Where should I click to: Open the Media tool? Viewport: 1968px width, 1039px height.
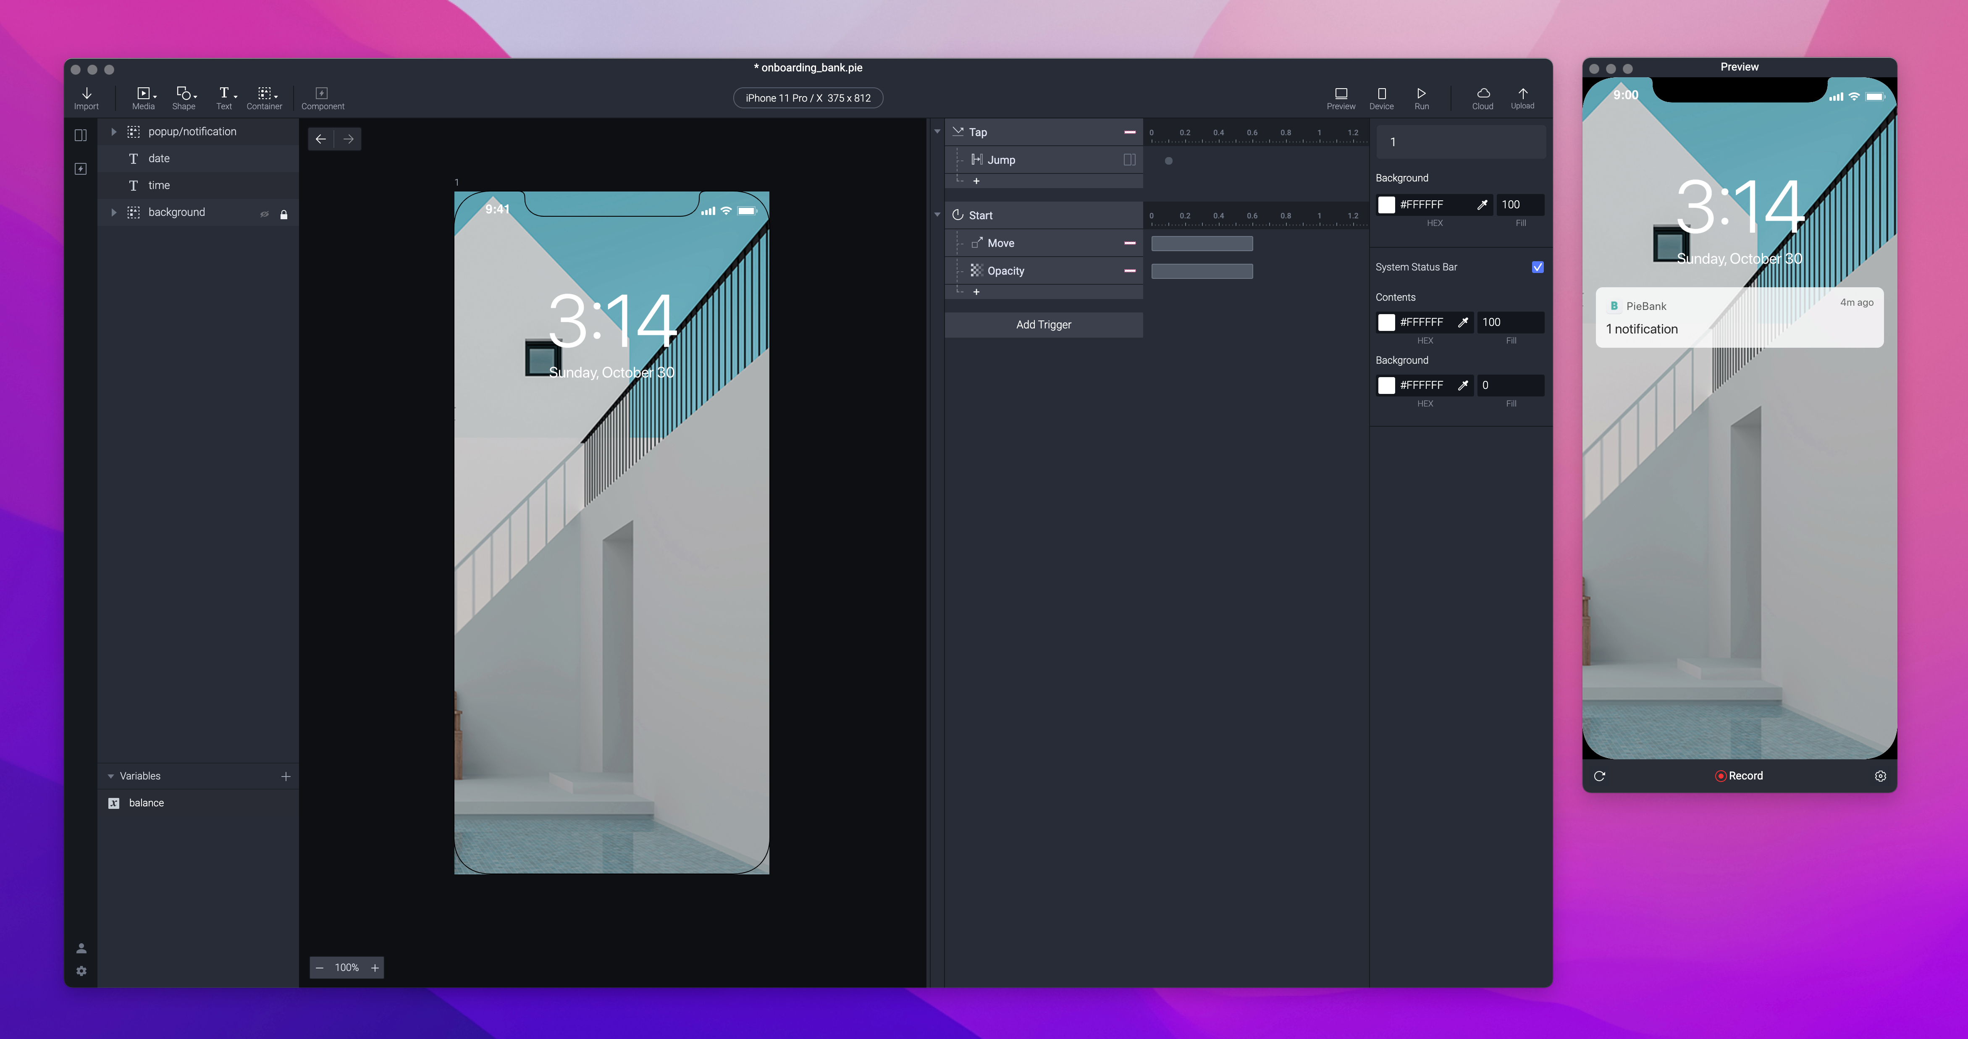[x=143, y=94]
